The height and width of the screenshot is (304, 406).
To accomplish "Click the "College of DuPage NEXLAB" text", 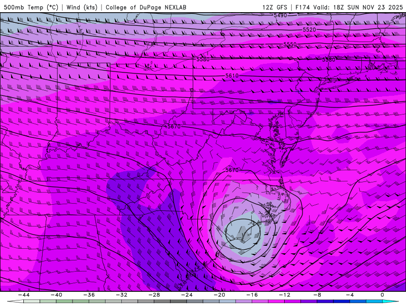I will click(146, 7).
